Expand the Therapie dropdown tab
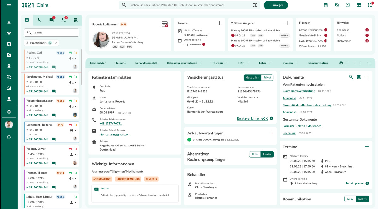Screen dimensions: 378x209 pos(220,63)
